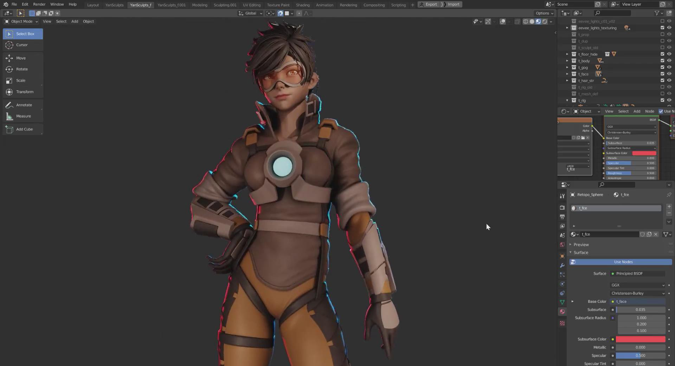Image resolution: width=675 pixels, height=366 pixels.
Task: Expand the t_body collection
Action: 567,61
